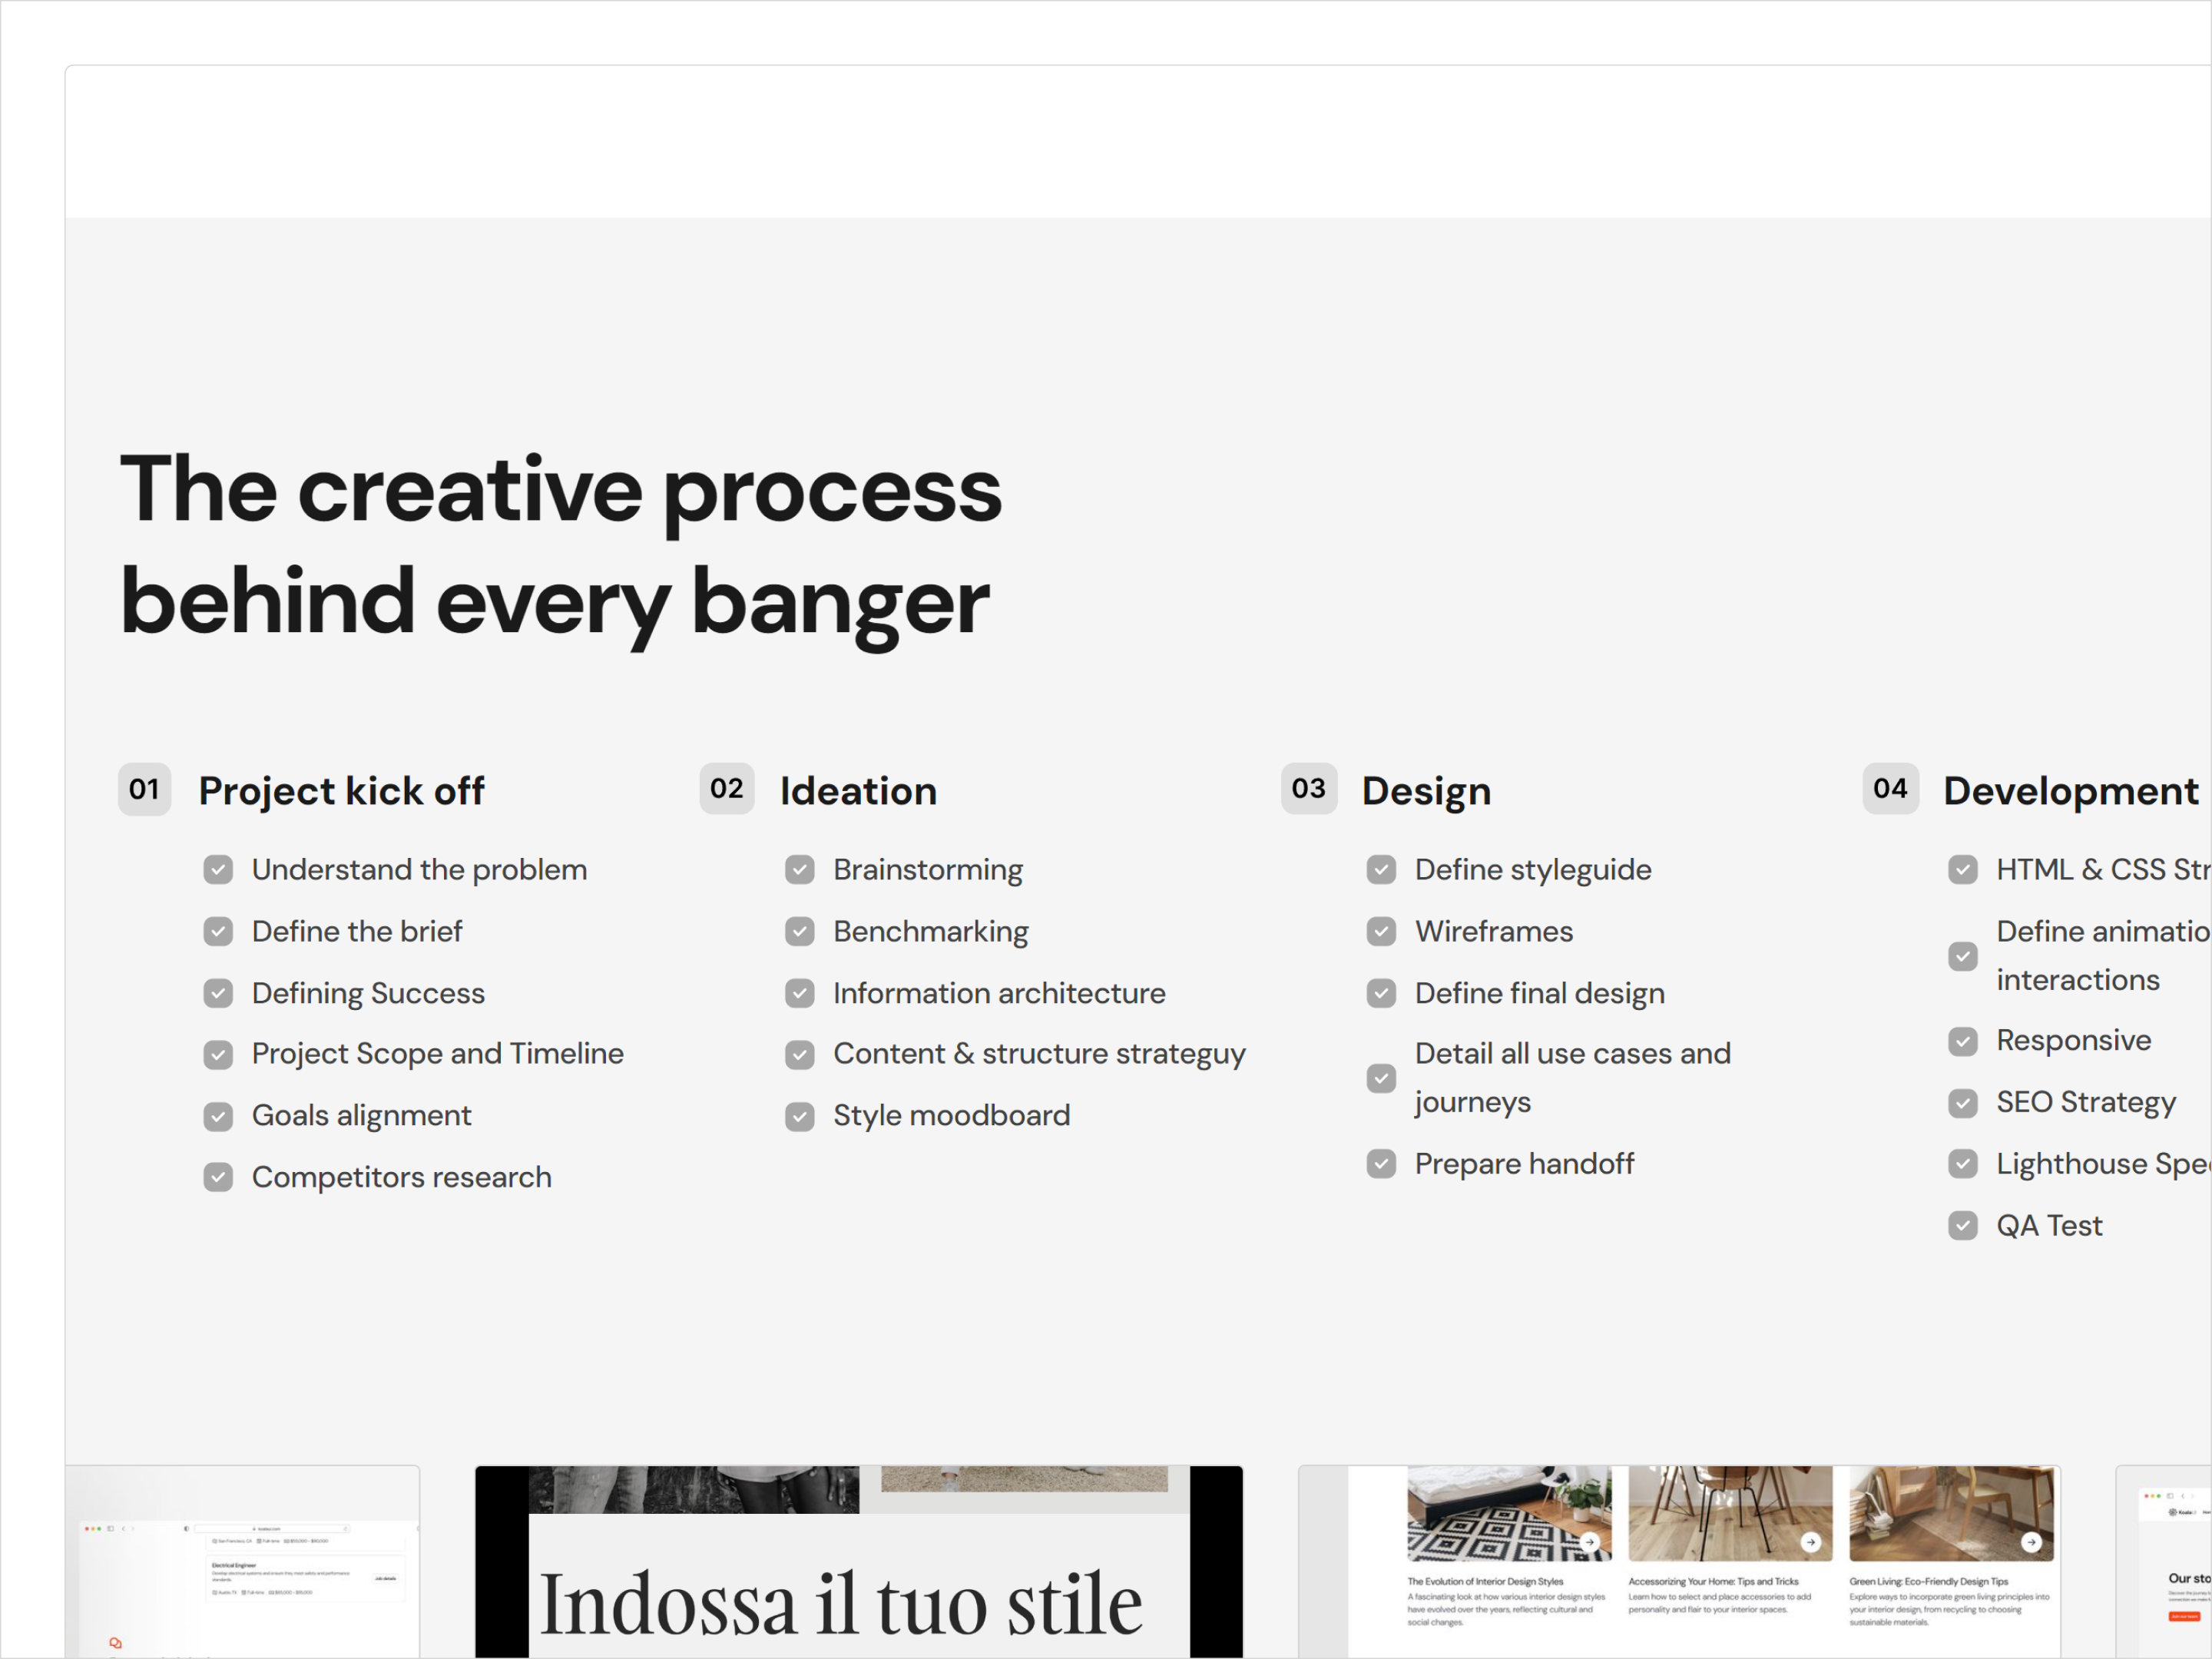2212x1659 pixels.
Task: Select the Defining Success list item text
Action: tap(368, 993)
